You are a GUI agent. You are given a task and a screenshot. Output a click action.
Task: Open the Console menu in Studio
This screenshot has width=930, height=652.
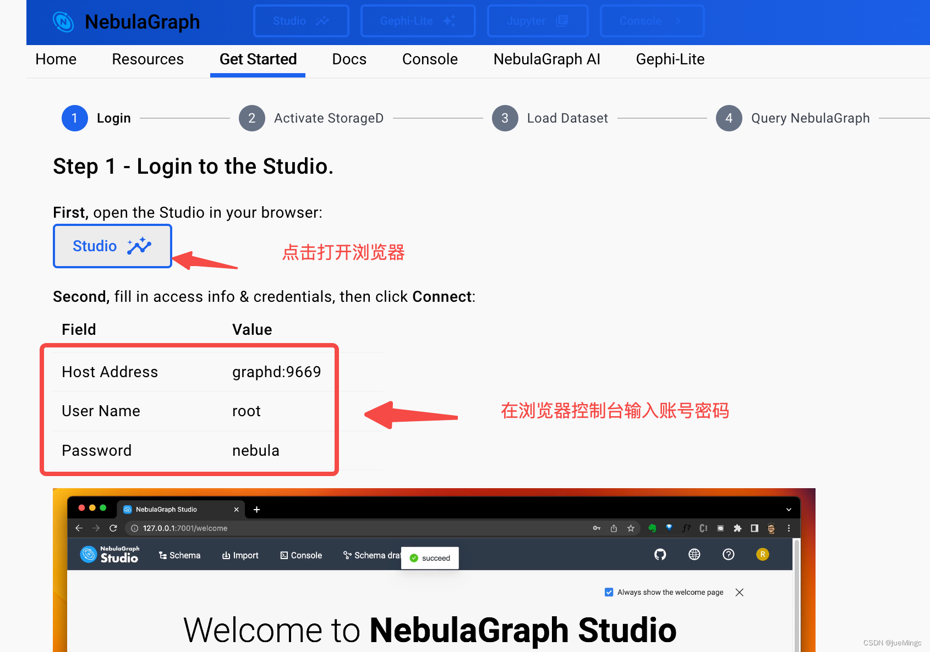301,555
